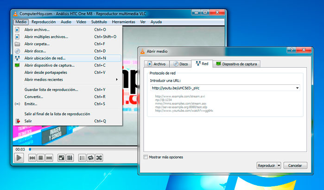
Task: Click the network icon beside Abrir ubicación de red
Action: click(17, 58)
